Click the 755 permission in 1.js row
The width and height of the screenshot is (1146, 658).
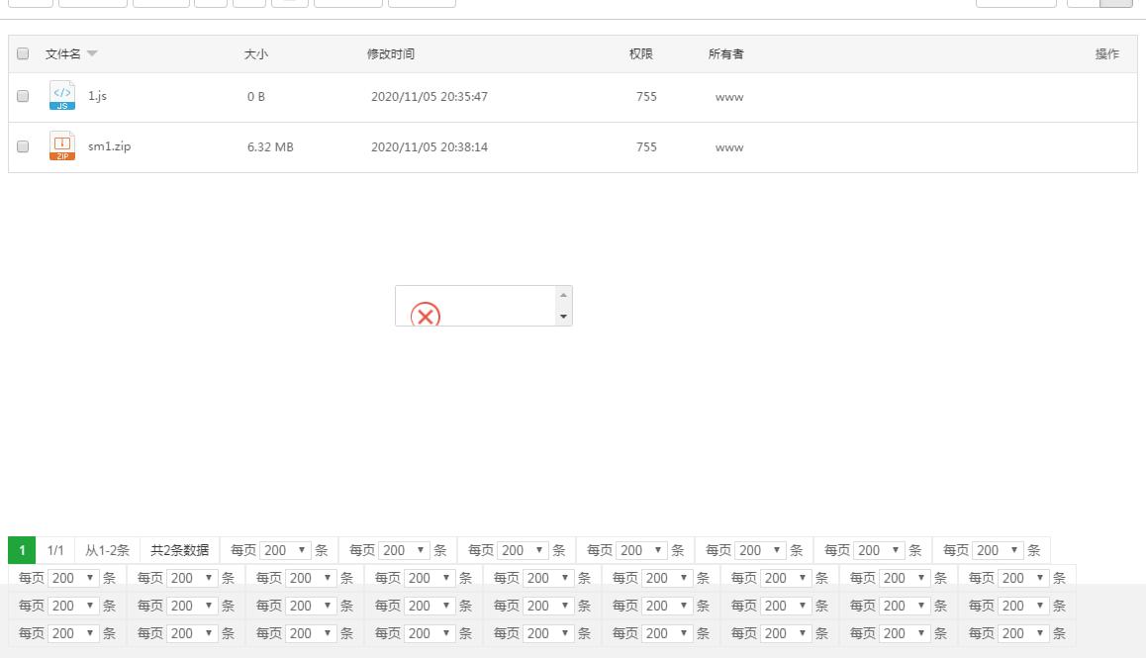[x=646, y=97]
